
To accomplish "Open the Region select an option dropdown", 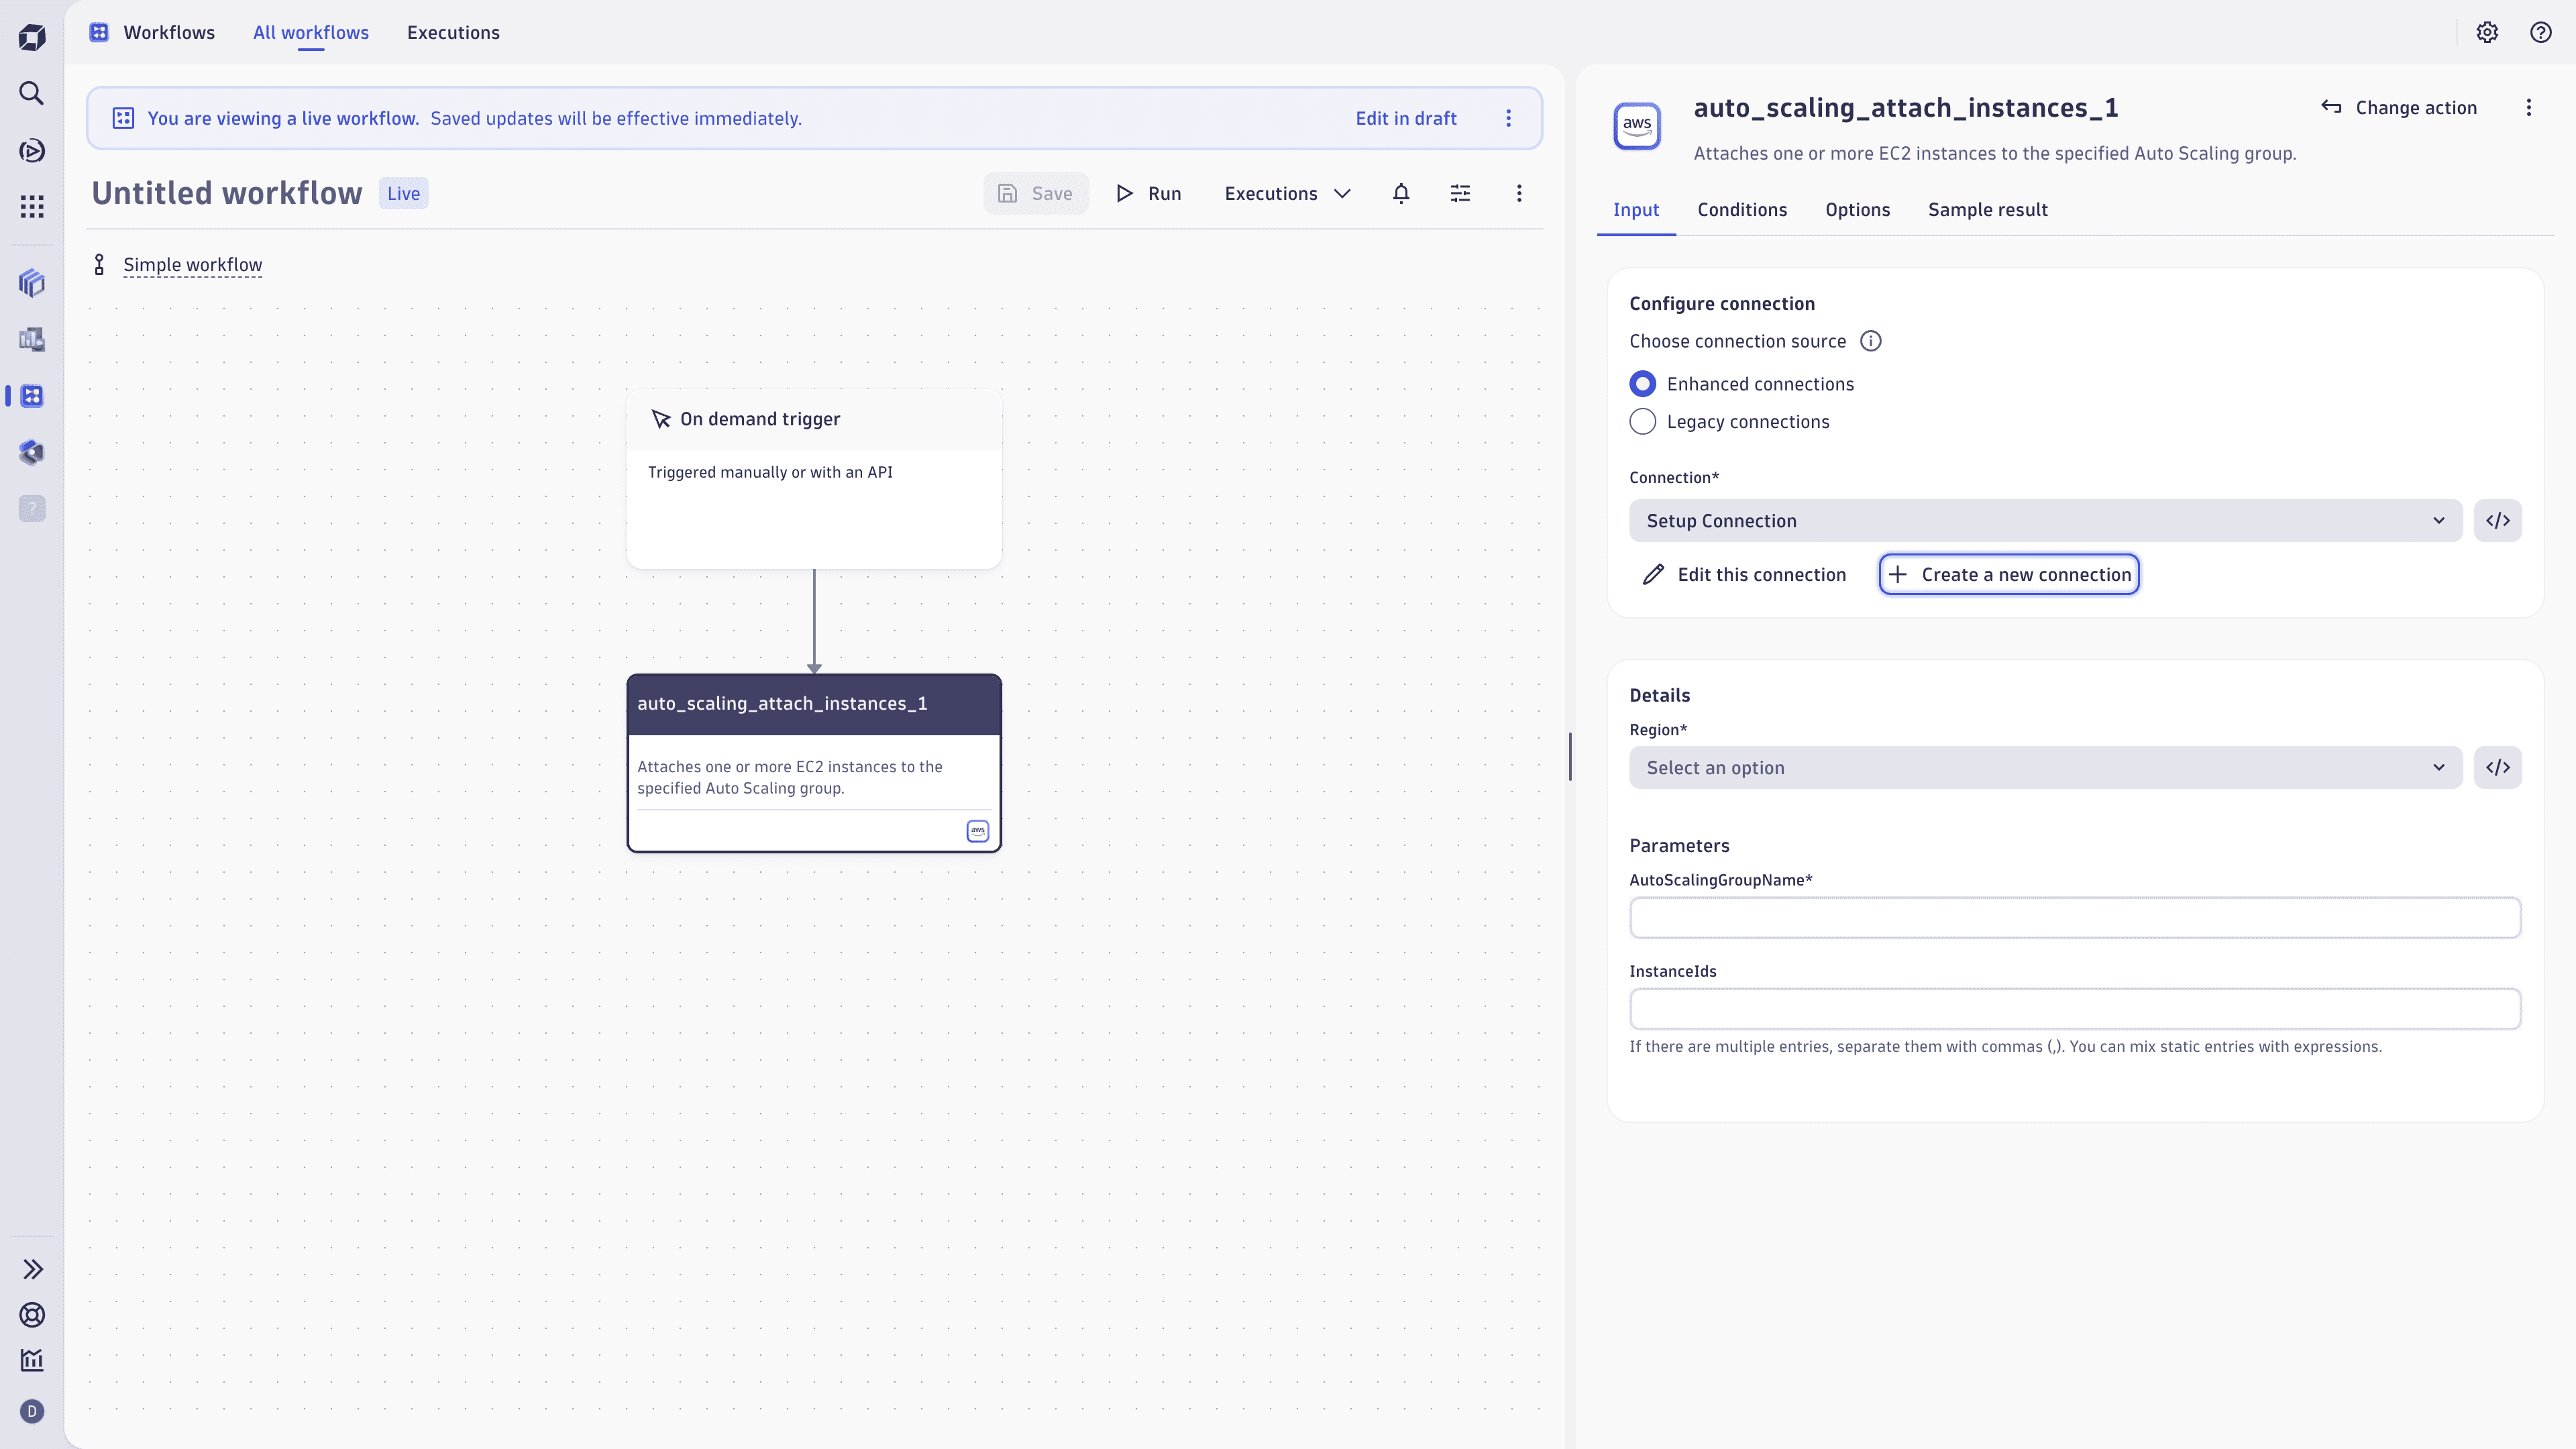I will point(2045,768).
